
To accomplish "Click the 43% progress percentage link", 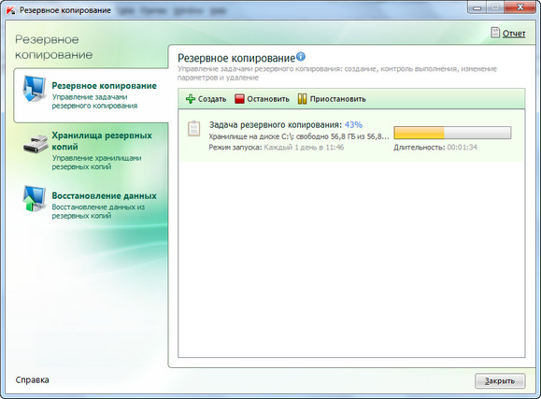I will [353, 124].
